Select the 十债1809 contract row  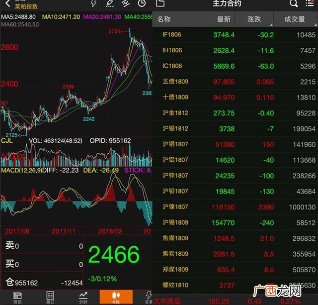point(235,97)
